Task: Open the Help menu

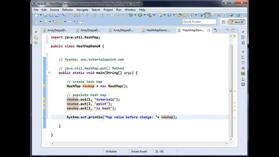Action: (x=142, y=10)
